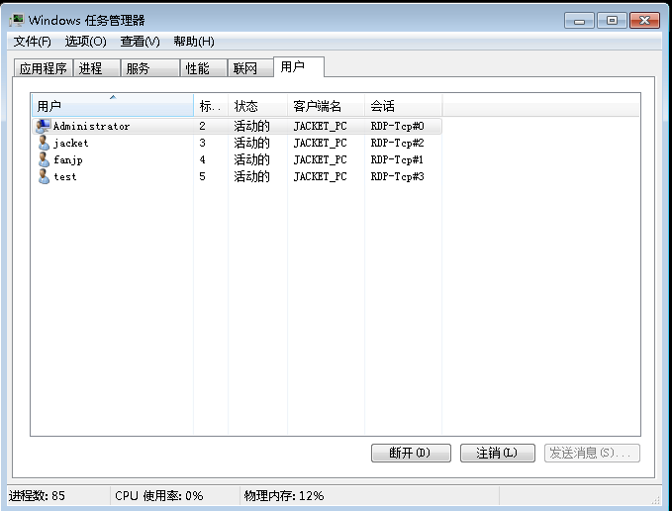
Task: Select the fanjp user name
Action: tap(68, 159)
